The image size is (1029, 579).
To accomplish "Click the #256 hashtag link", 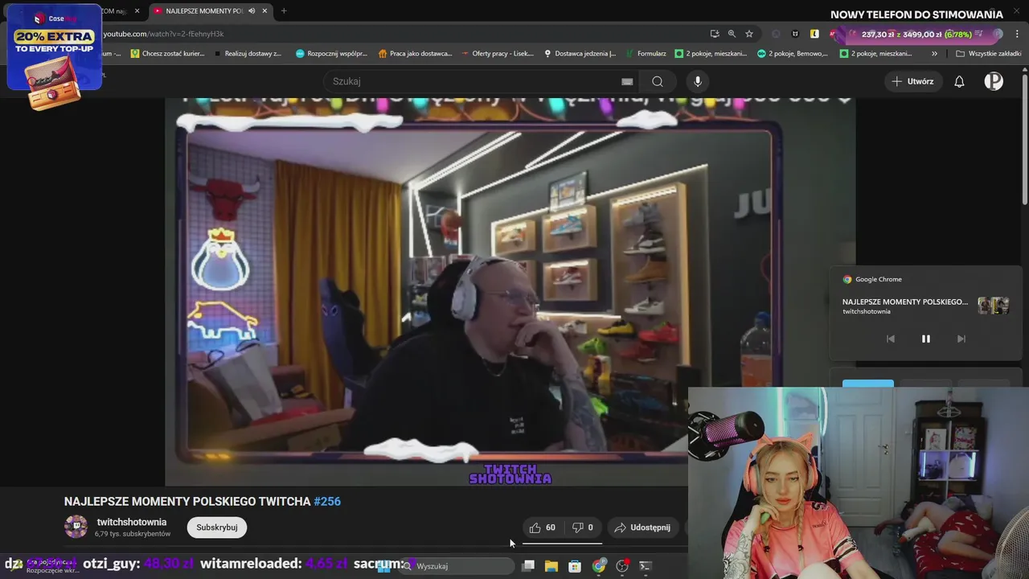I will tap(327, 501).
